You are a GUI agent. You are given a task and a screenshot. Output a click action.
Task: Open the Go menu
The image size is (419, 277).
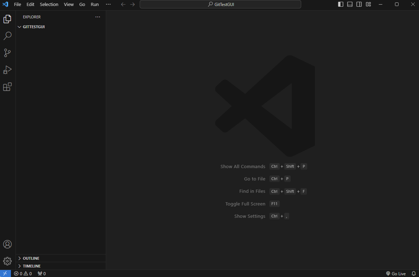(x=82, y=4)
